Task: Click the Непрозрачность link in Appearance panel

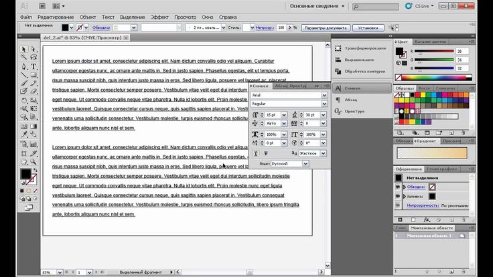Action: [423, 205]
